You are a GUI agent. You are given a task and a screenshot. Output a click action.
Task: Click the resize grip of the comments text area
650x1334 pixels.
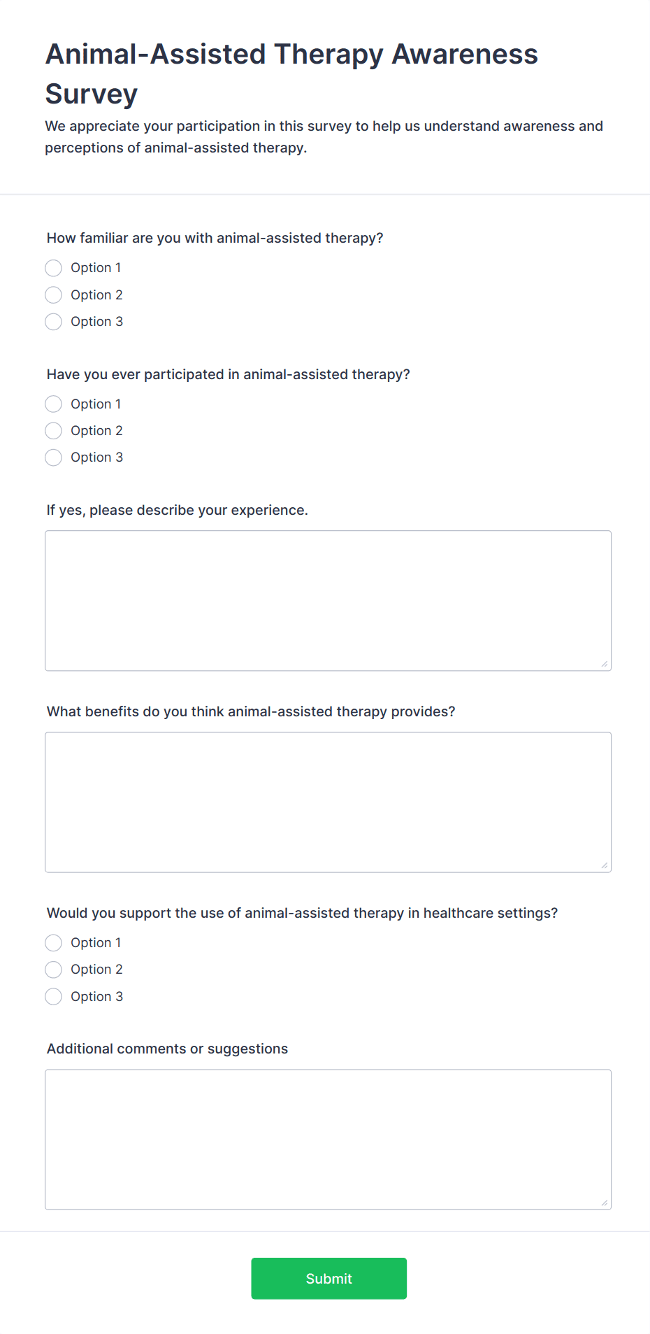click(604, 1201)
